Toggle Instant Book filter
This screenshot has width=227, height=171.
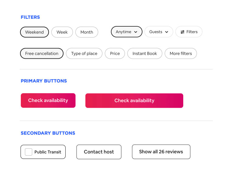[145, 54]
